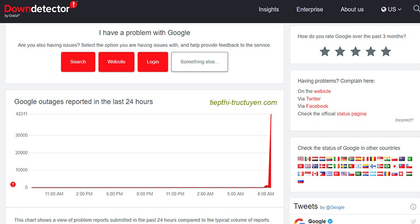Select the Romania flag
The width and height of the screenshot is (420, 224).
coord(387,174)
